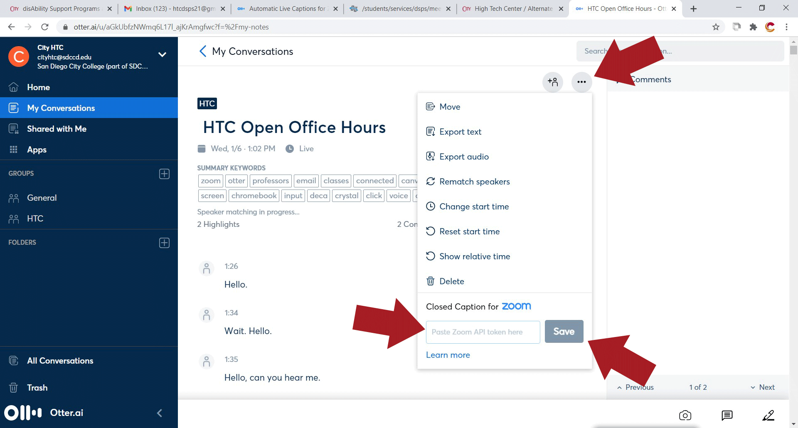Open the Learn more link

(x=448, y=355)
